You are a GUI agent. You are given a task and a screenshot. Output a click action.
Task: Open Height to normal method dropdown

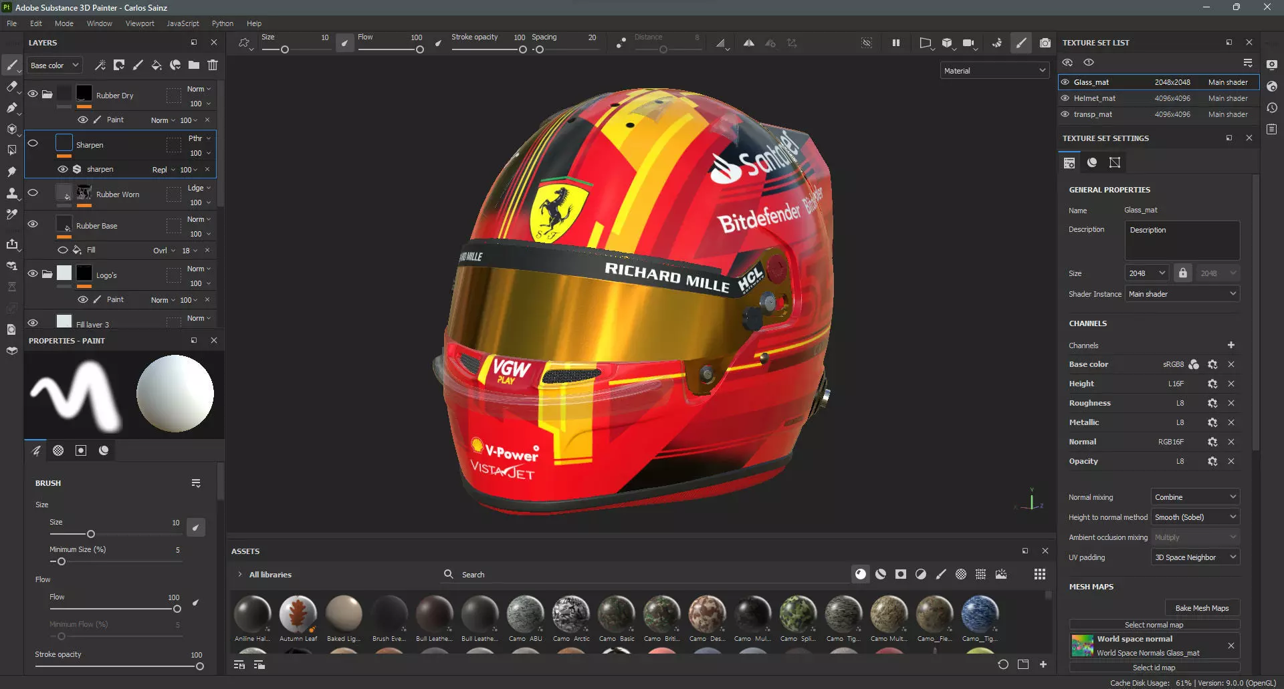pyautogui.click(x=1195, y=517)
